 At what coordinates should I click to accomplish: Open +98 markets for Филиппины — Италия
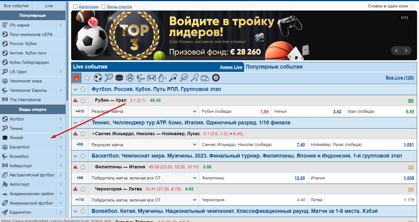[80, 178]
